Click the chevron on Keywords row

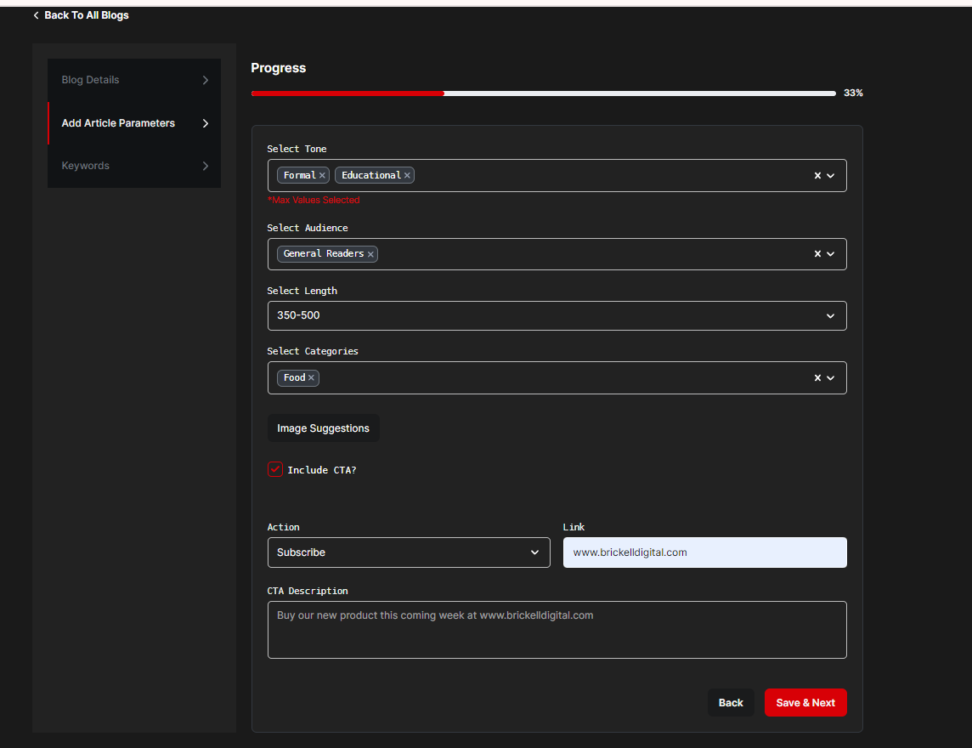tap(205, 166)
